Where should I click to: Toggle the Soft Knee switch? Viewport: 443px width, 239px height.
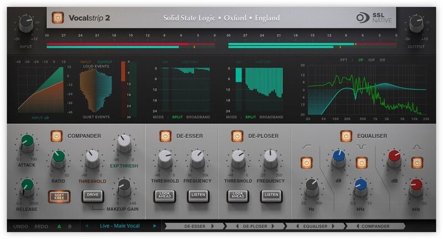pos(57,195)
